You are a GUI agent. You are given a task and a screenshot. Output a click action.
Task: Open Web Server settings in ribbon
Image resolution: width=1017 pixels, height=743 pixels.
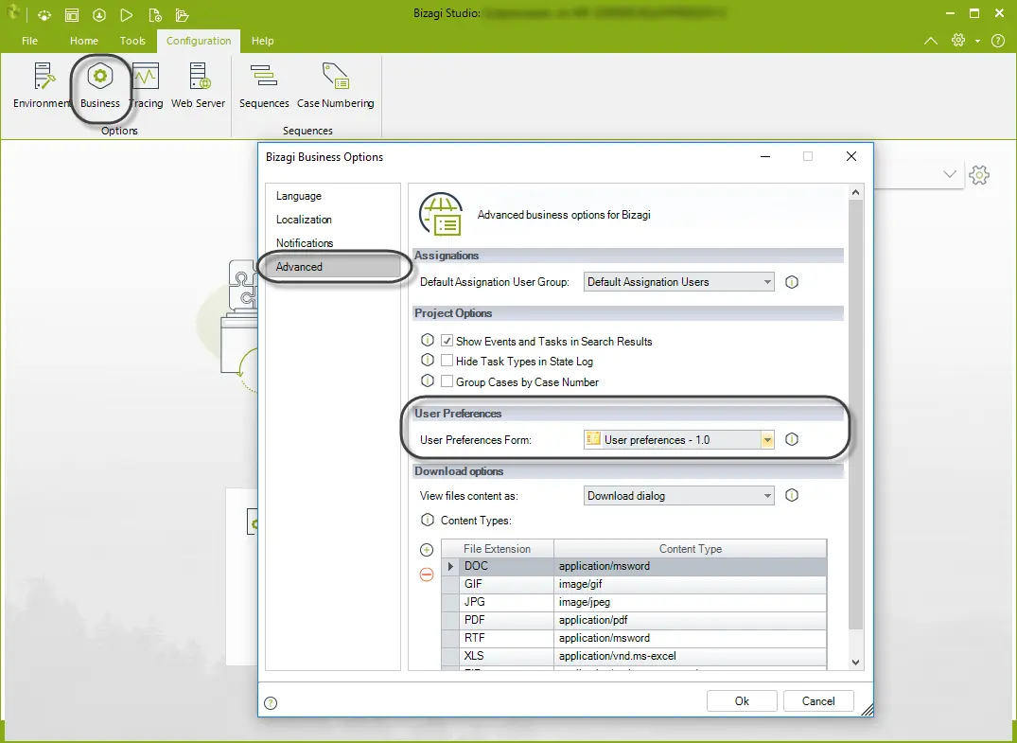coord(198,85)
